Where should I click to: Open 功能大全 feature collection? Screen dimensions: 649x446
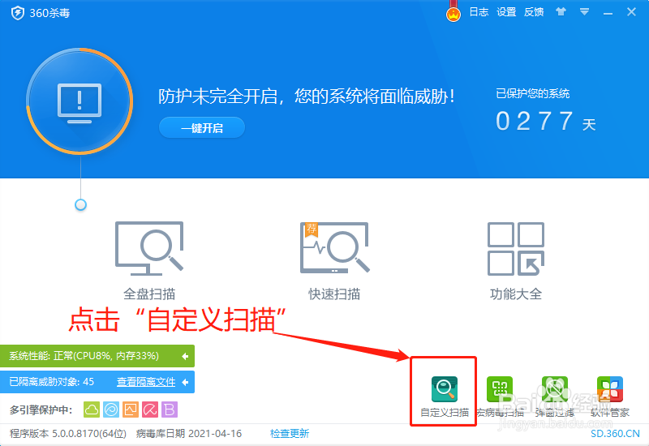pos(516,260)
